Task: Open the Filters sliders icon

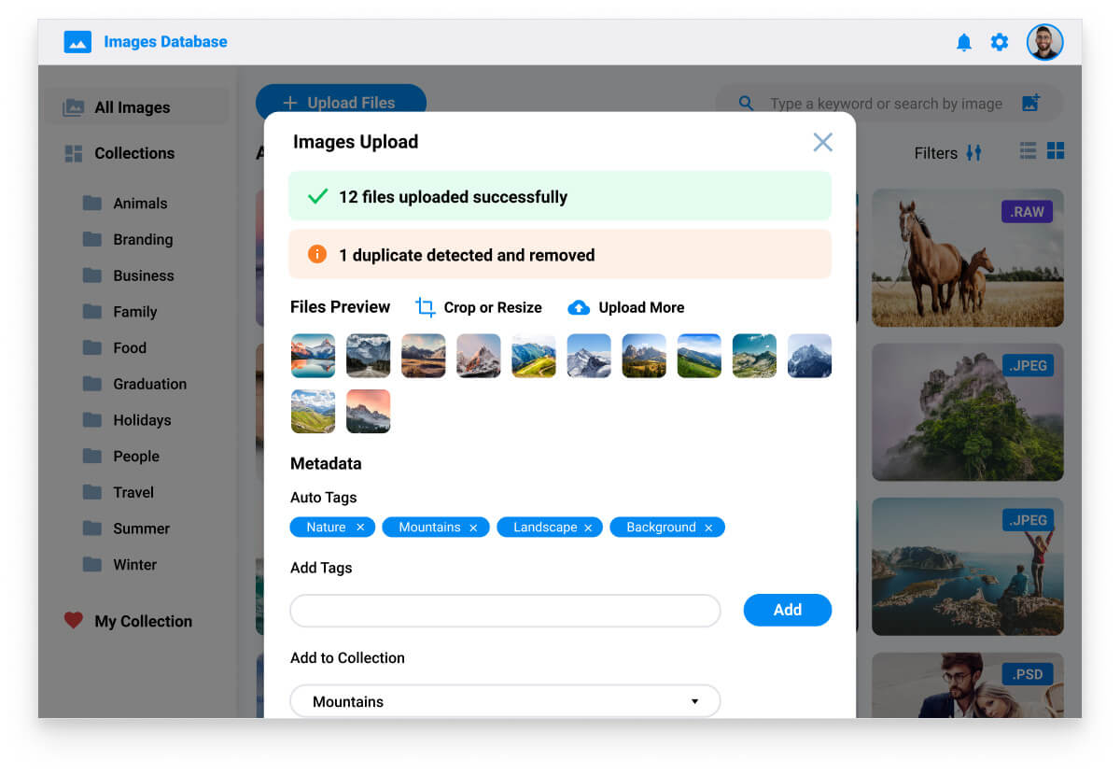Action: coord(973,153)
